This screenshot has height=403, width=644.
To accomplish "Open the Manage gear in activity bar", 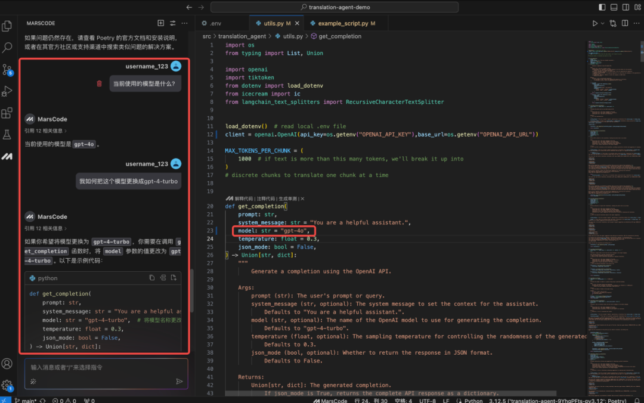I will [x=7, y=385].
